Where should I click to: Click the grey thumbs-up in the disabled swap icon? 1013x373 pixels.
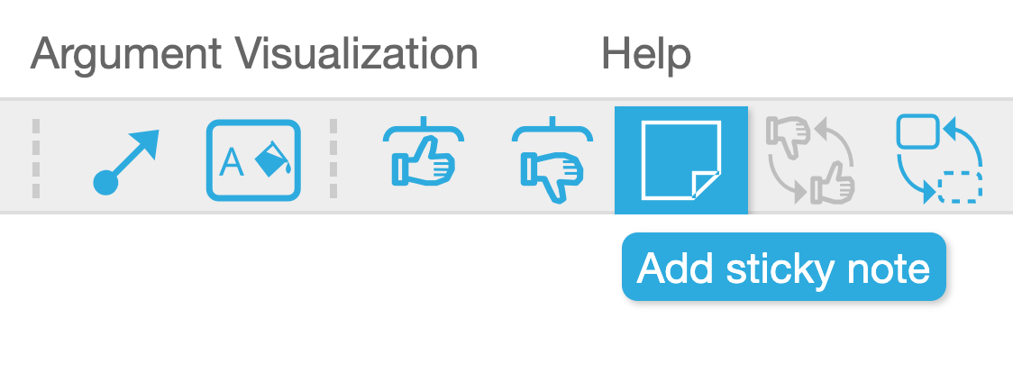pyautogui.click(x=833, y=183)
